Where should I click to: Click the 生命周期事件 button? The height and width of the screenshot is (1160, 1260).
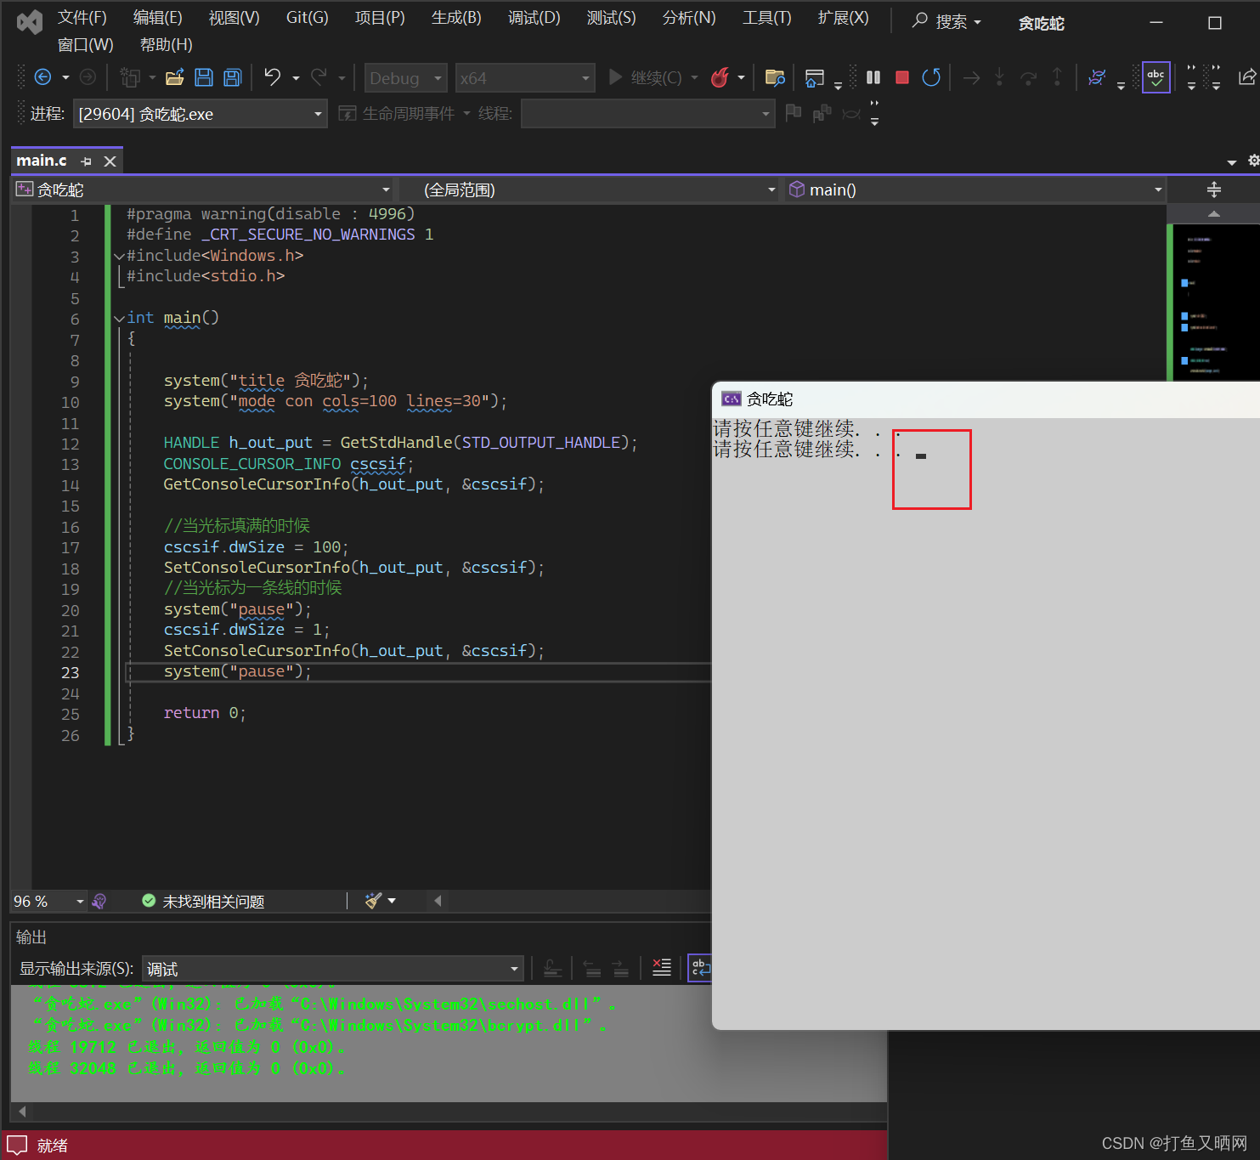(x=404, y=113)
